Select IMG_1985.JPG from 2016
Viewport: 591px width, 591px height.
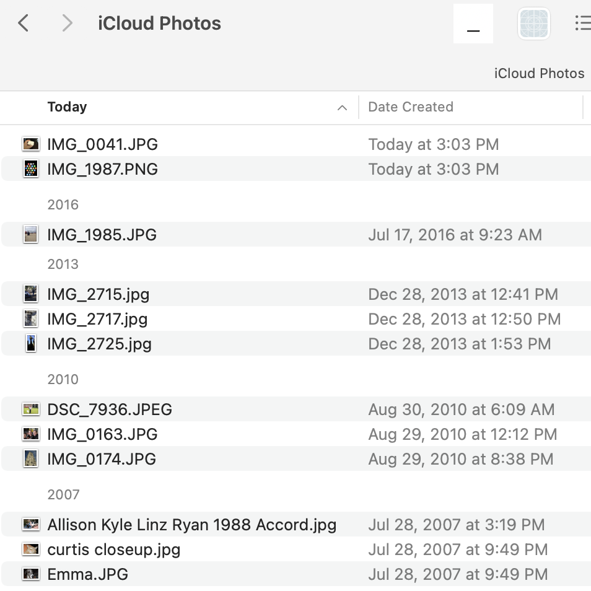(x=102, y=235)
